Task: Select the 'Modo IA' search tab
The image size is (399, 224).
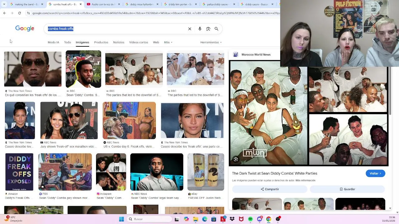Action: [53, 42]
